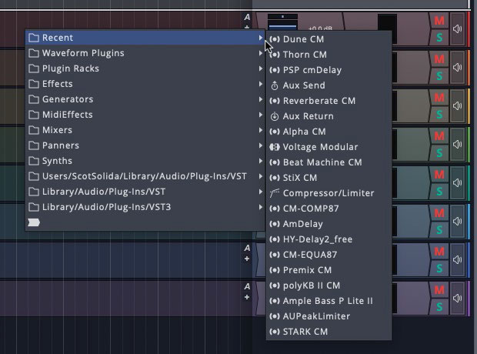Insert the PSP cmDelay plugin
Image resolution: width=477 pixels, height=354 pixels.
click(x=329, y=70)
